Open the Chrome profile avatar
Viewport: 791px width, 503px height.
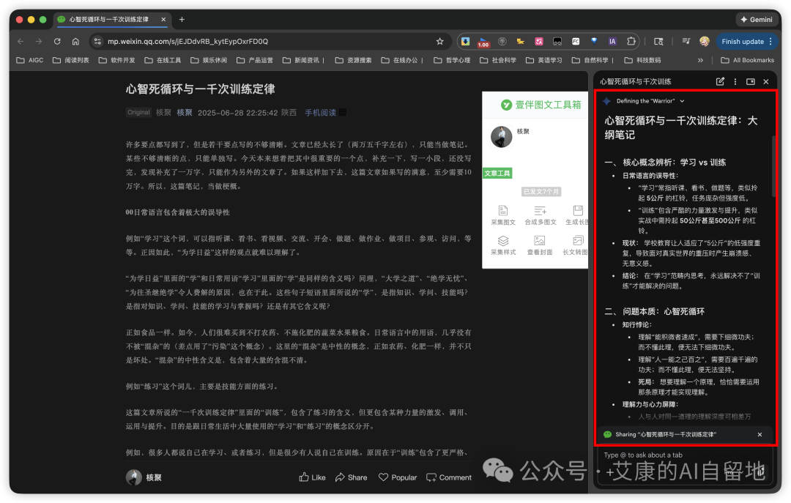point(705,42)
